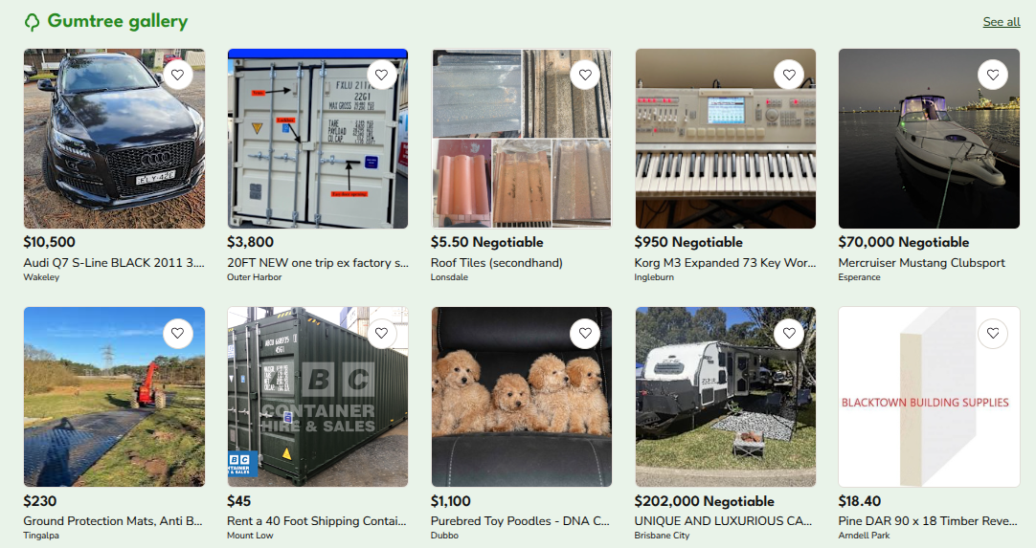This screenshot has height=548, width=1036.
Task: Save the Mercruiser Mustang Clubsport heart
Action: pos(993,75)
